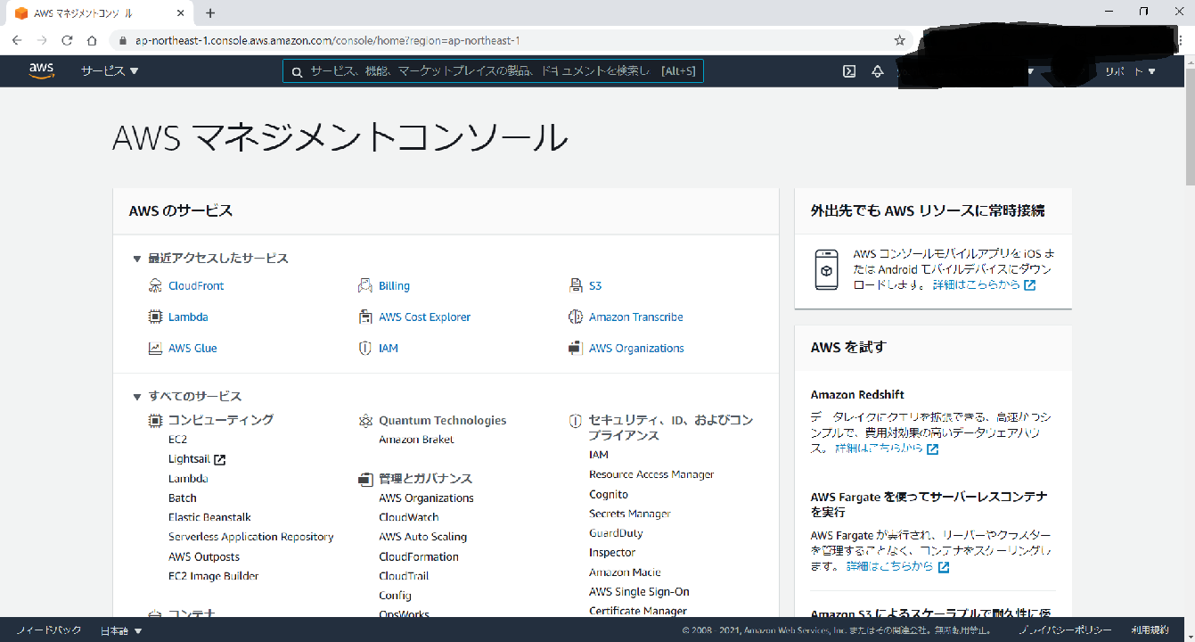
Task: Open the サポート dropdown in the header
Action: tap(1130, 71)
